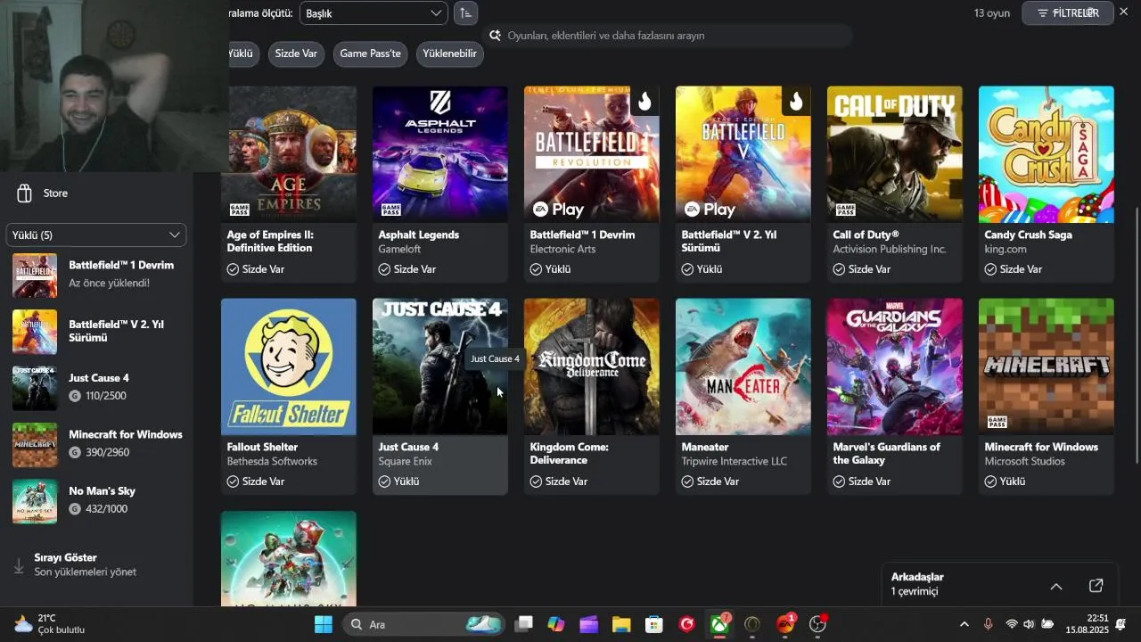The image size is (1141, 642).
Task: Open Marvel's Guardians of the Galaxy cover
Action: (x=895, y=366)
